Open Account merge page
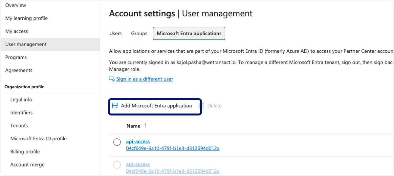The height and width of the screenshot is (176, 394). [27, 165]
